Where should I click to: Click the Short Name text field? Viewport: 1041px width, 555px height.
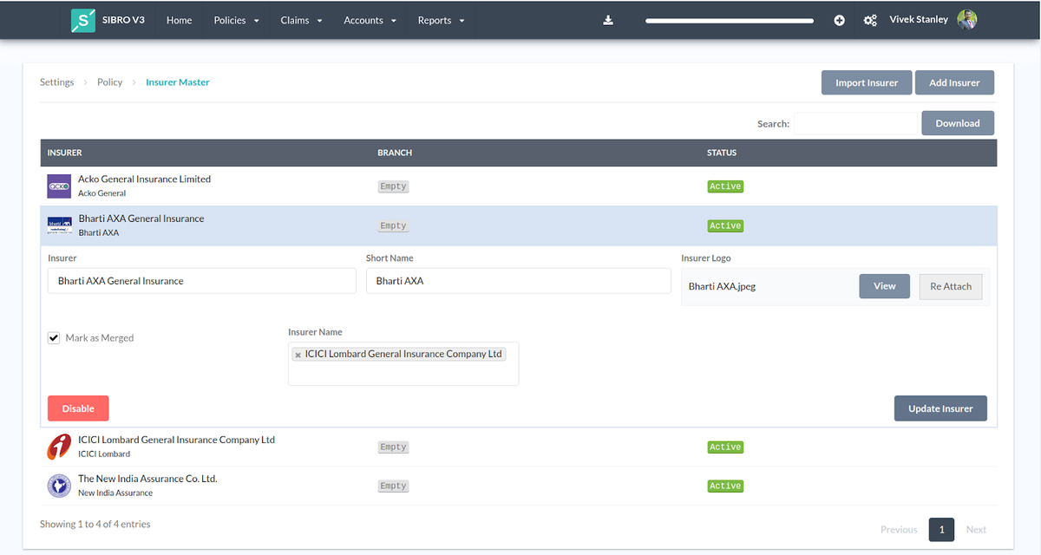tap(518, 281)
